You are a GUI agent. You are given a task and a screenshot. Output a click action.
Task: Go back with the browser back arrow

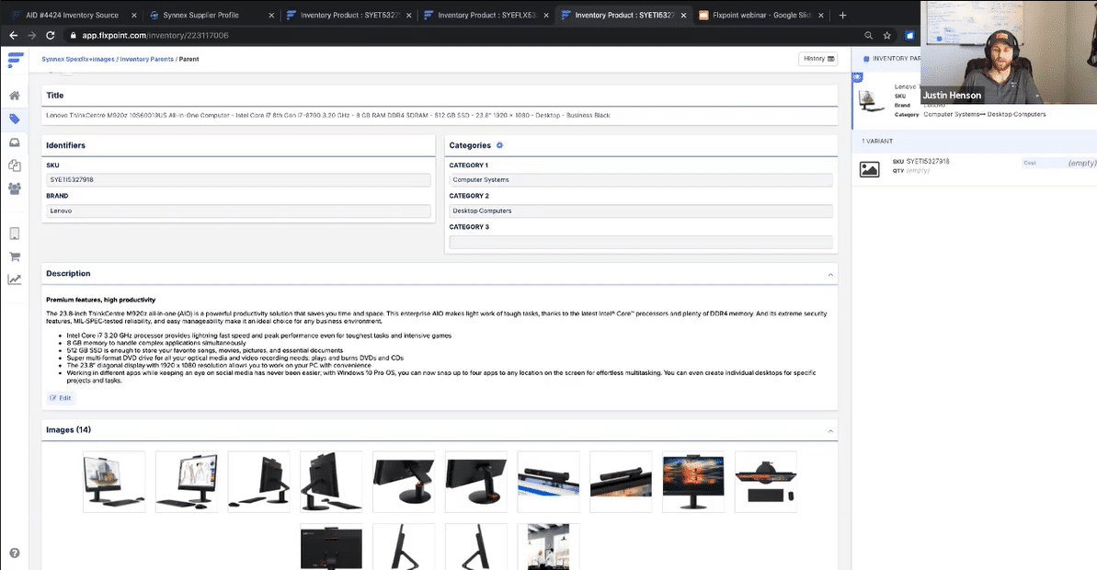click(x=13, y=35)
